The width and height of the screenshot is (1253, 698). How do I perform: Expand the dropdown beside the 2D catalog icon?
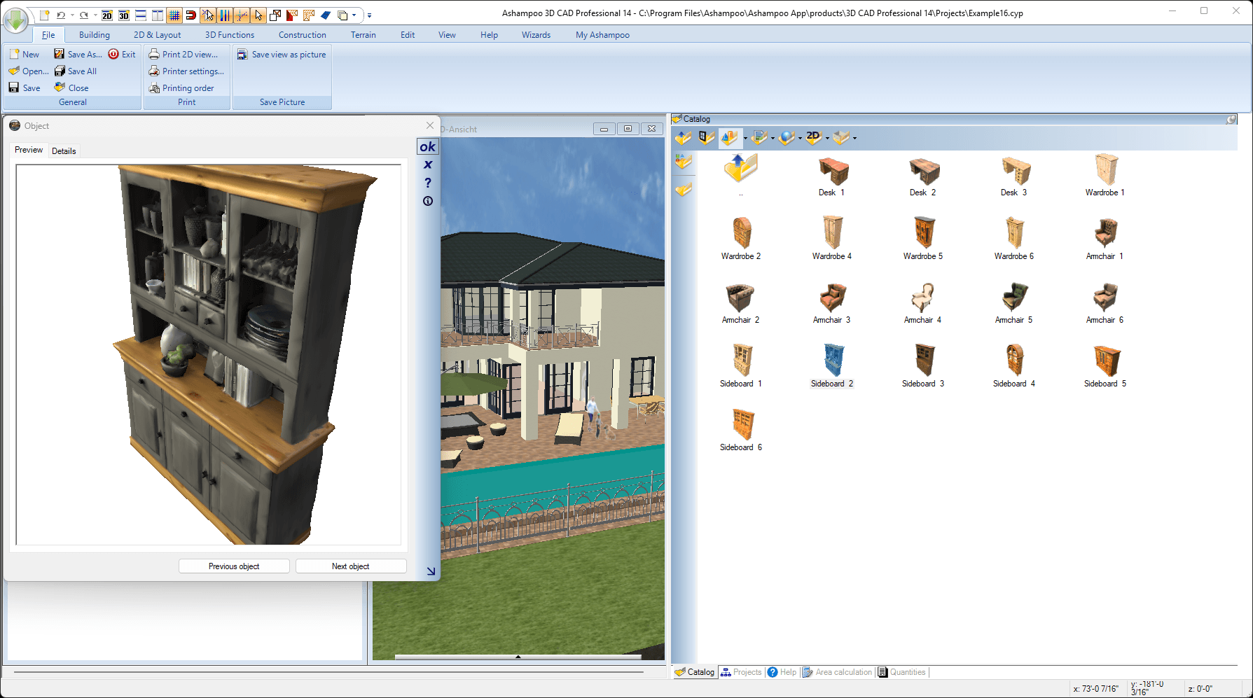click(x=827, y=139)
